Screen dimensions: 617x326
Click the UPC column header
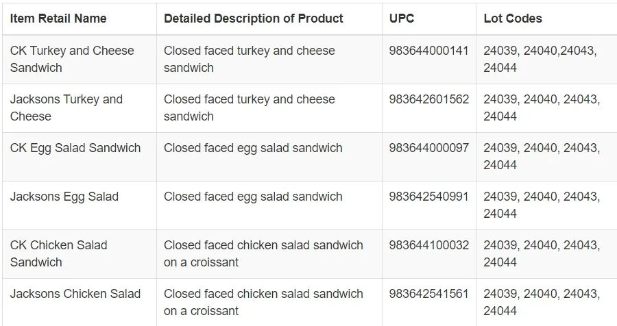click(401, 18)
